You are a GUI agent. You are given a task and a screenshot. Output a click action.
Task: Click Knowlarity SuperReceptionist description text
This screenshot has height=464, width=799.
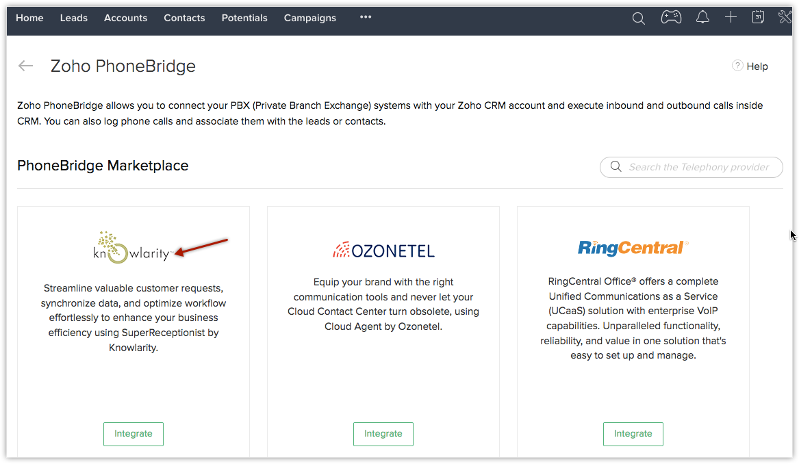[134, 318]
